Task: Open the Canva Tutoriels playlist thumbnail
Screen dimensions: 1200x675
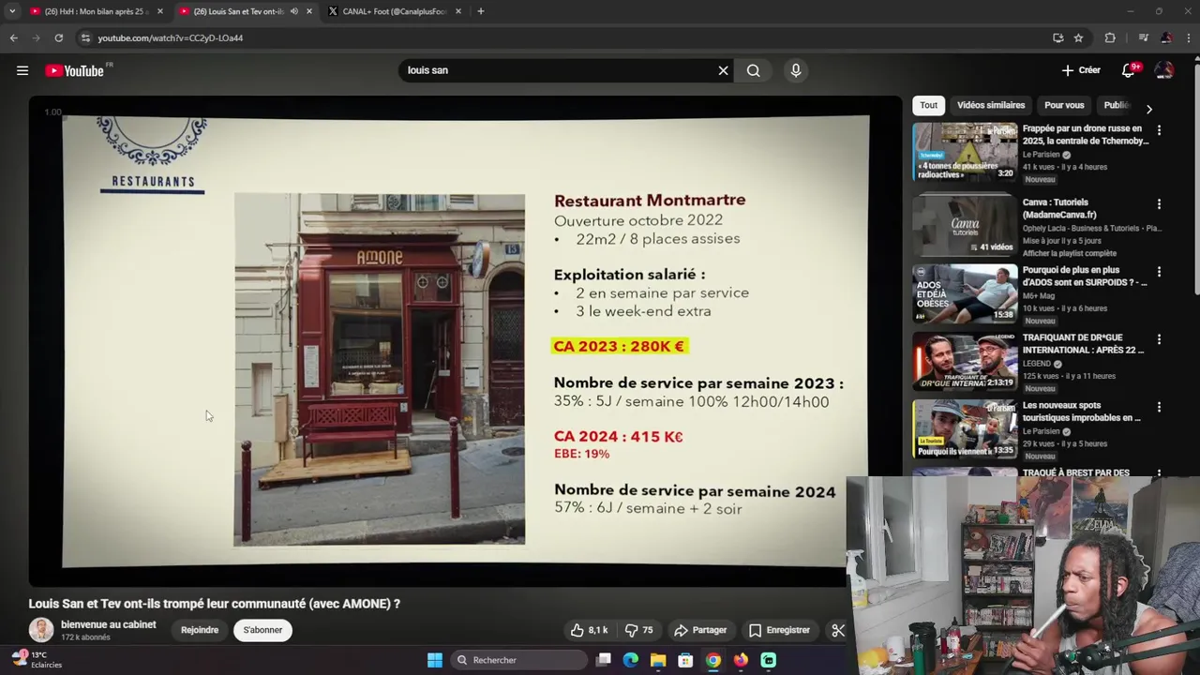Action: pos(965,225)
